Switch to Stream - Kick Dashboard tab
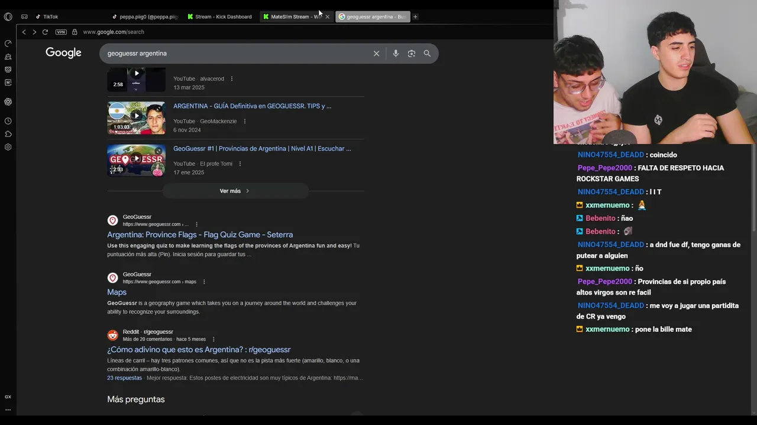 click(220, 17)
